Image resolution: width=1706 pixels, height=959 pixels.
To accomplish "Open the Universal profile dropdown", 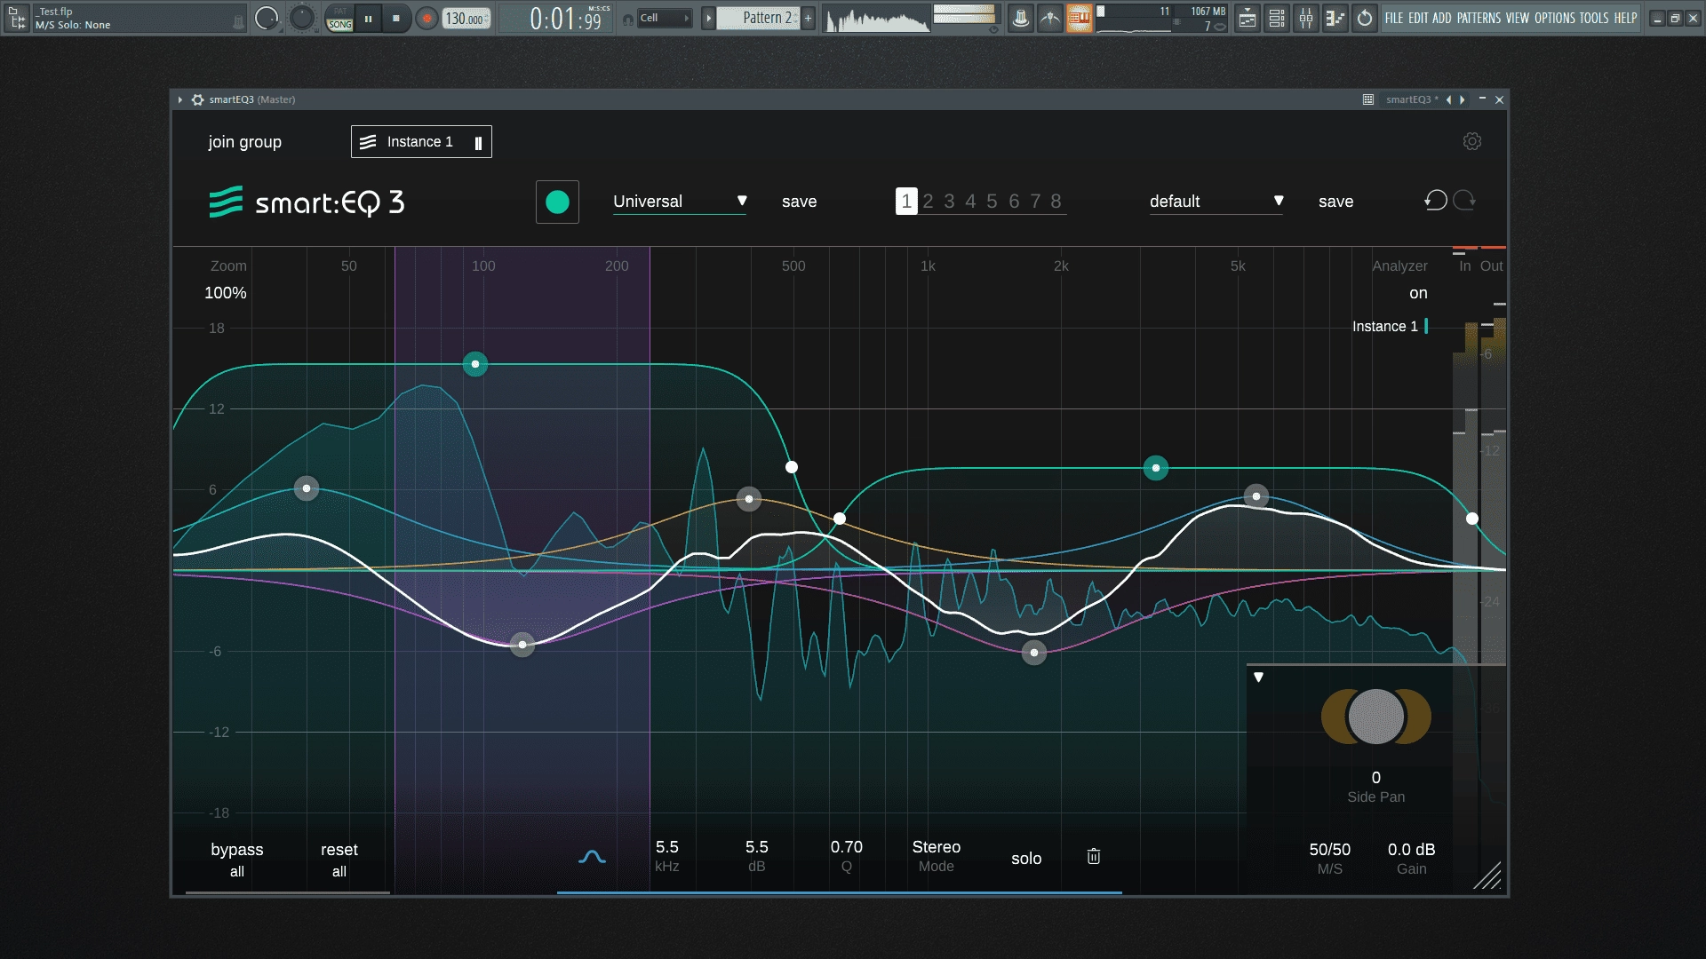I will (x=680, y=202).
